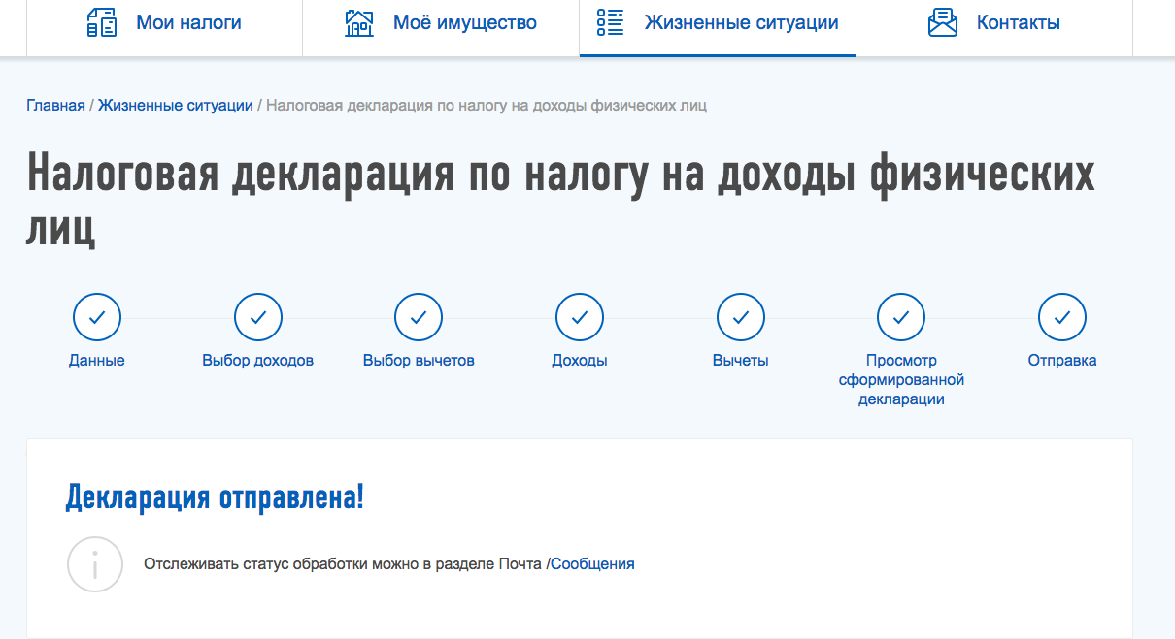Open the Мои налоги tab
Screen dimensions: 1175x639
point(188,22)
